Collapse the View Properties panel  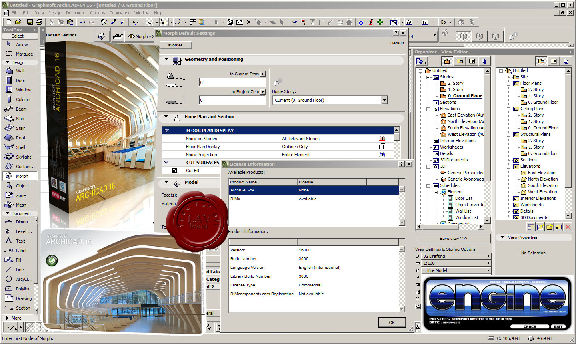click(502, 237)
